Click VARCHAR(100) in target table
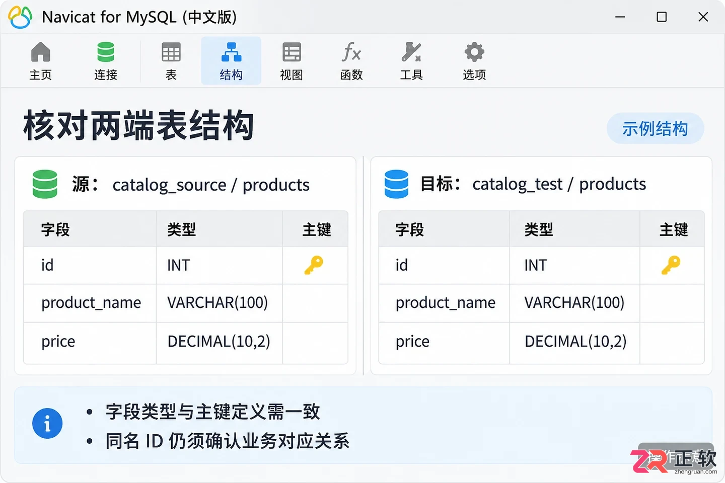The width and height of the screenshot is (725, 483). tap(574, 303)
